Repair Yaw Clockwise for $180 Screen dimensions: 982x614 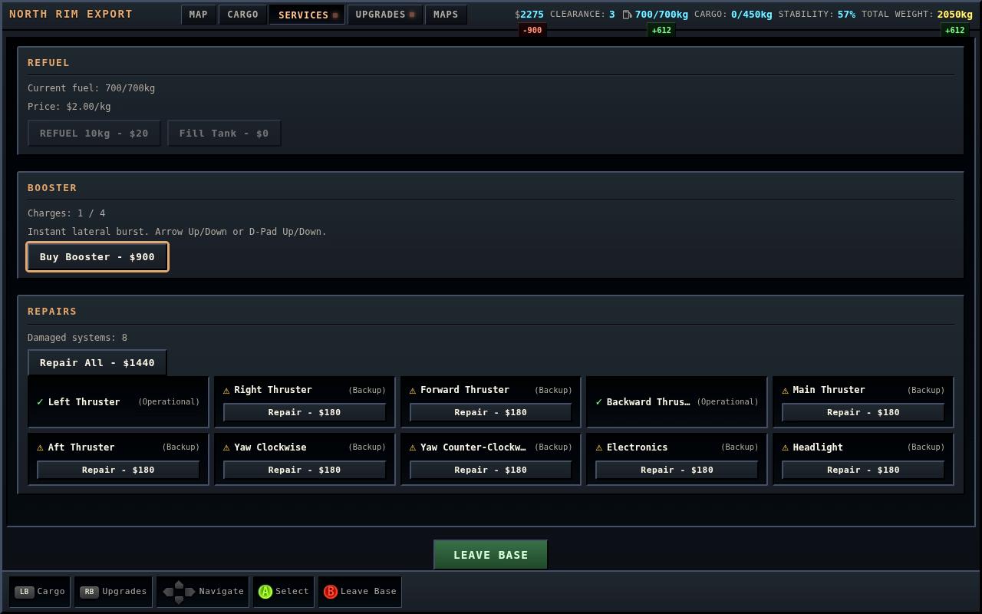point(305,470)
